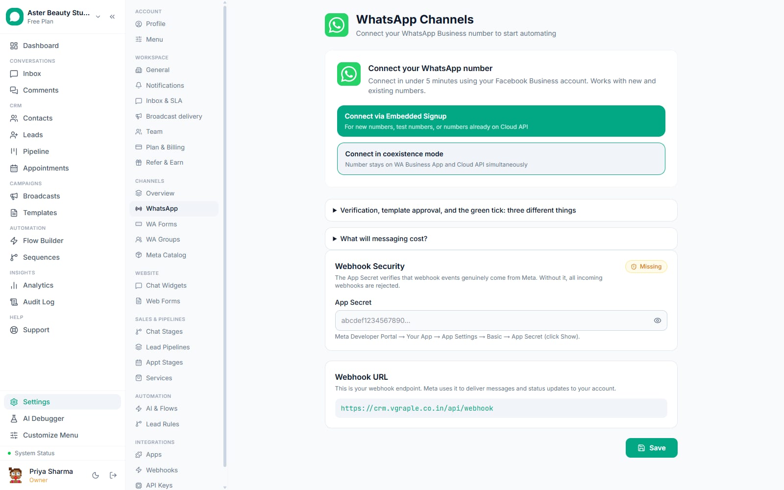Open Apps integrations settings
784x490 pixels.
174,455
